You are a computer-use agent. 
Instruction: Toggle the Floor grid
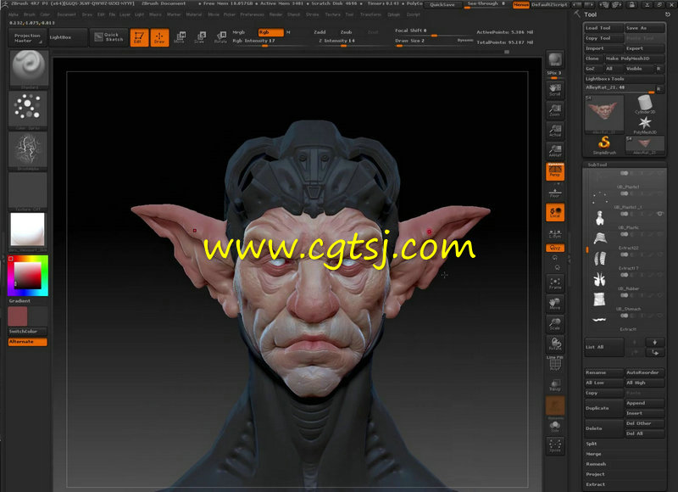[555, 192]
